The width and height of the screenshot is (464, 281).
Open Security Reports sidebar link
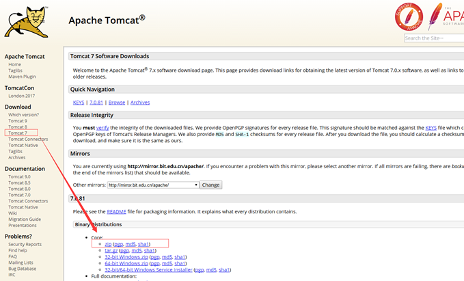click(25, 245)
